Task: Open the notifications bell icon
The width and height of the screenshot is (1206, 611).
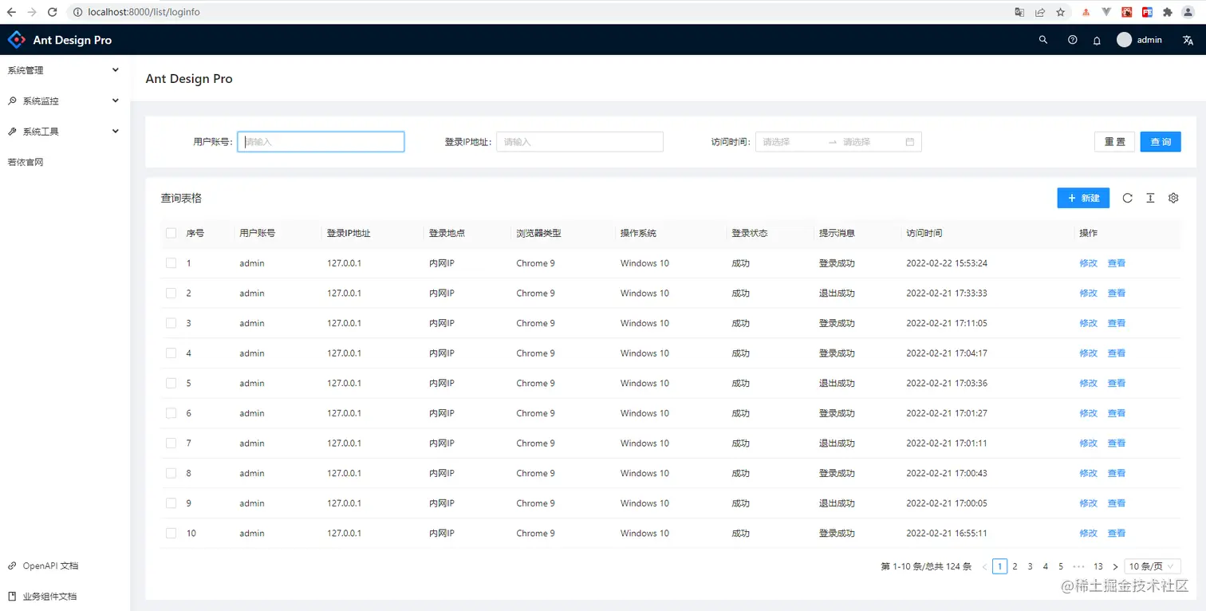Action: point(1097,40)
